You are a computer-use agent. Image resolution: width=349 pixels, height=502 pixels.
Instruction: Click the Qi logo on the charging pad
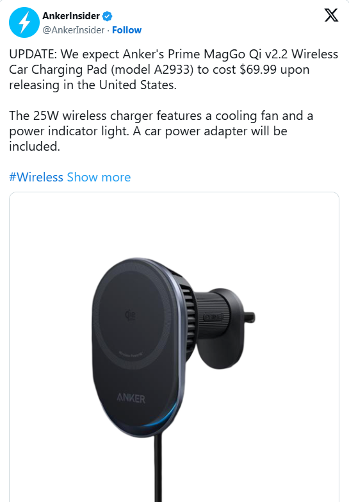point(130,315)
